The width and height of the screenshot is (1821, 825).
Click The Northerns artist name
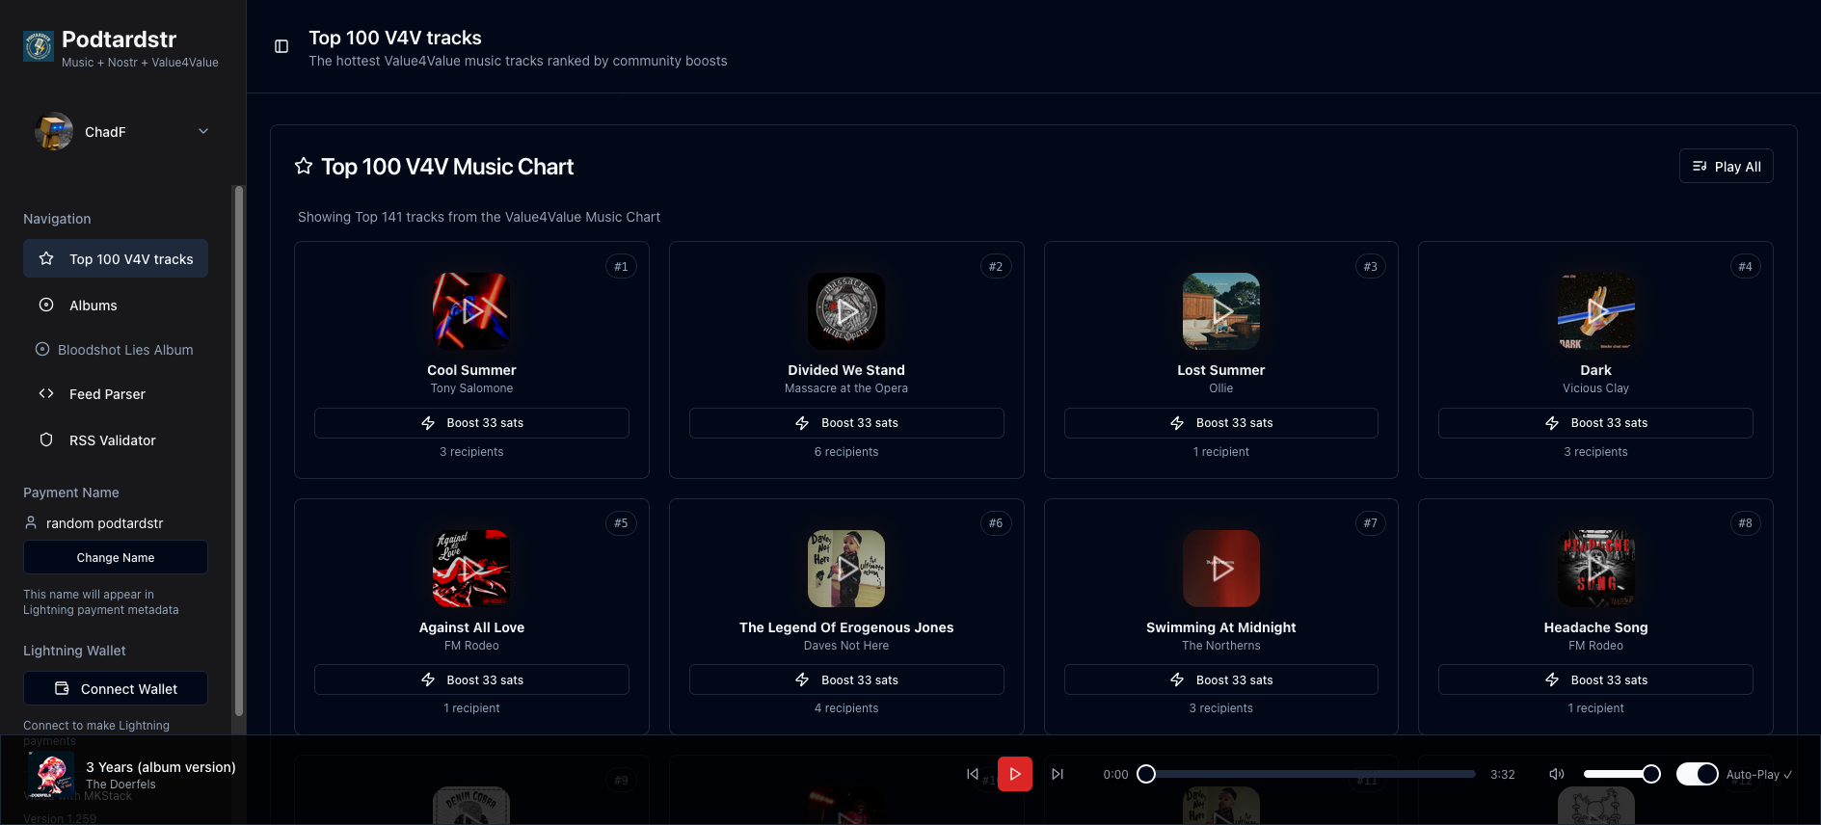tap(1221, 646)
